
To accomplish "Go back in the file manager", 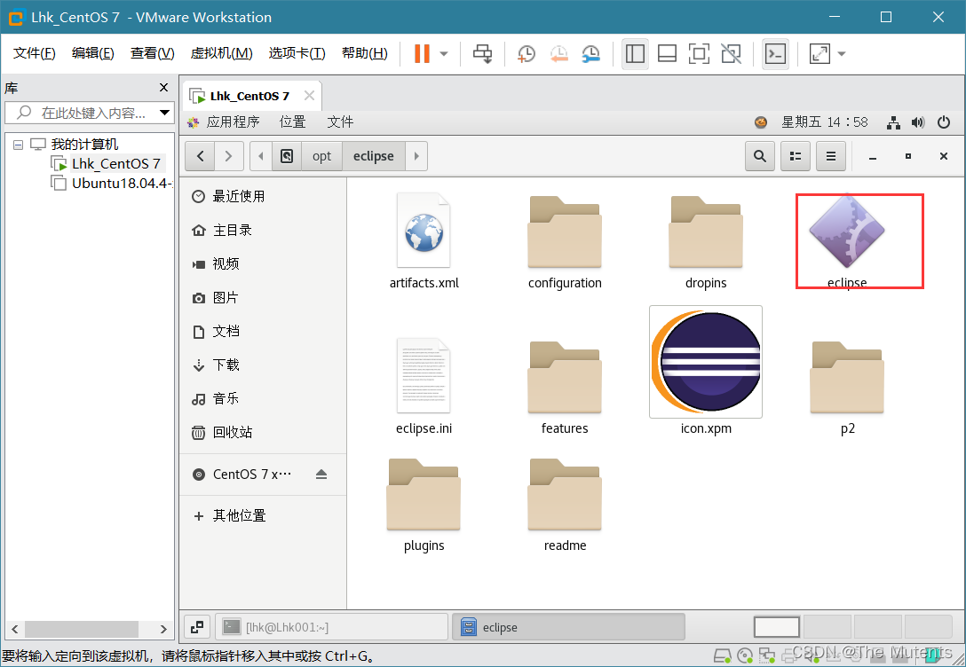I will [x=201, y=156].
